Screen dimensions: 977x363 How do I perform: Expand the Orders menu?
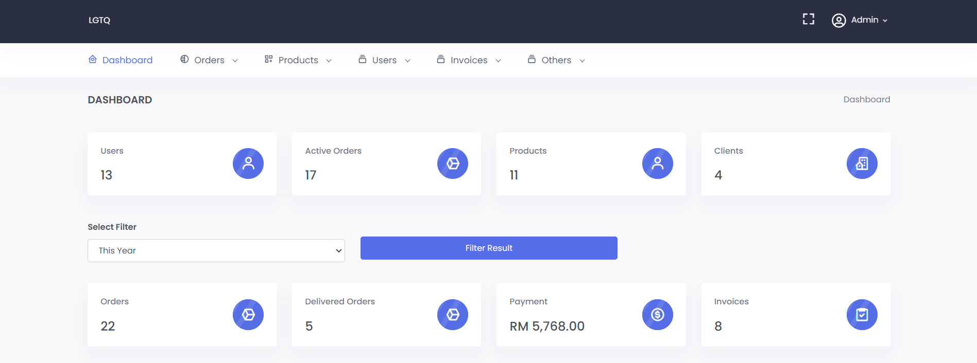tap(209, 60)
